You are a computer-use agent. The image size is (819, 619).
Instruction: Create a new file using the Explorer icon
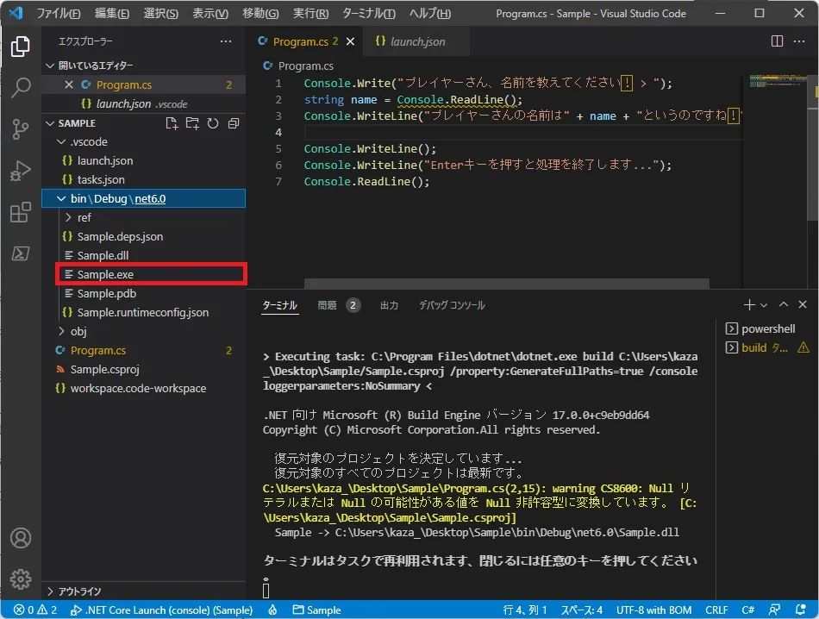pyautogui.click(x=173, y=123)
